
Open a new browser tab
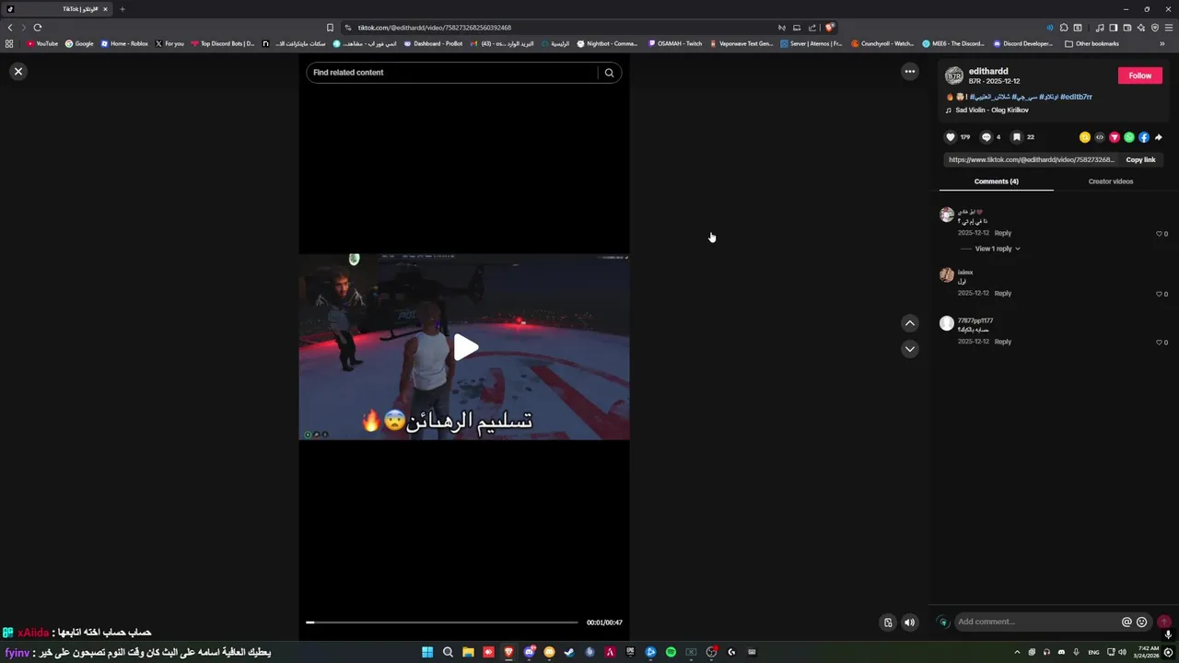pyautogui.click(x=123, y=9)
